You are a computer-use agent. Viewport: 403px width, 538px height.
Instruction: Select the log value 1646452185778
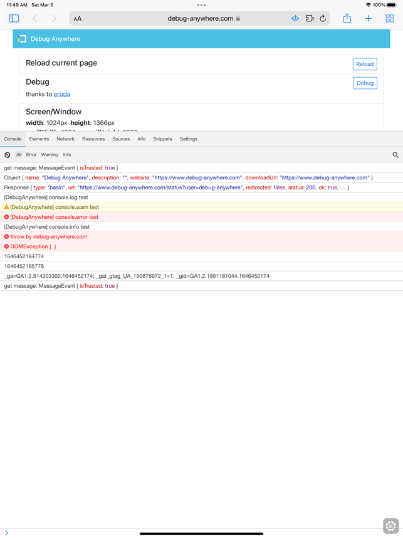click(x=201, y=266)
